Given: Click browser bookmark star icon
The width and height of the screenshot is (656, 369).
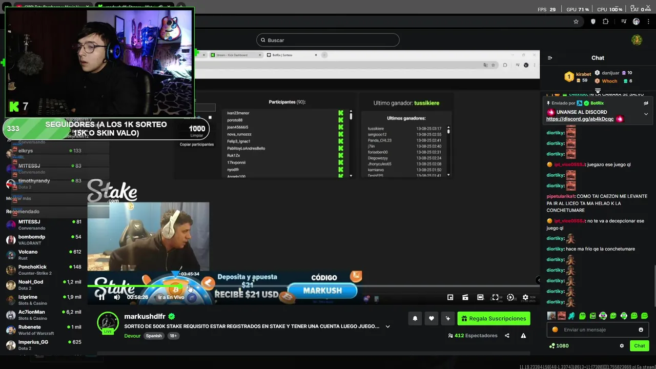Looking at the screenshot, I should tap(576, 22).
